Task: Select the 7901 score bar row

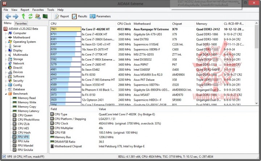Action: [x=66, y=29]
